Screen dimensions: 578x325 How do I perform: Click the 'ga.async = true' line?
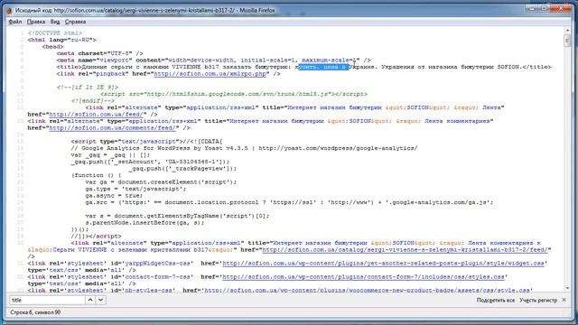click(114, 196)
